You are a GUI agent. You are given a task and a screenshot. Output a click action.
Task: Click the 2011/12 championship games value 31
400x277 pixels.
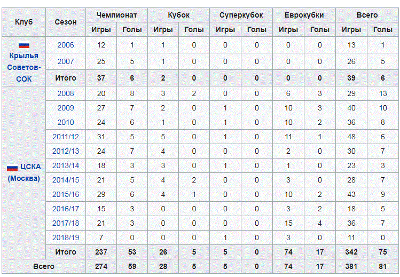[x=101, y=137]
